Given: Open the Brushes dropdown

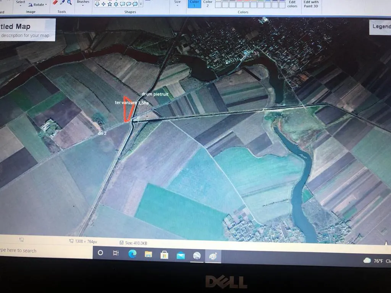Looking at the screenshot, I should click(83, 3).
